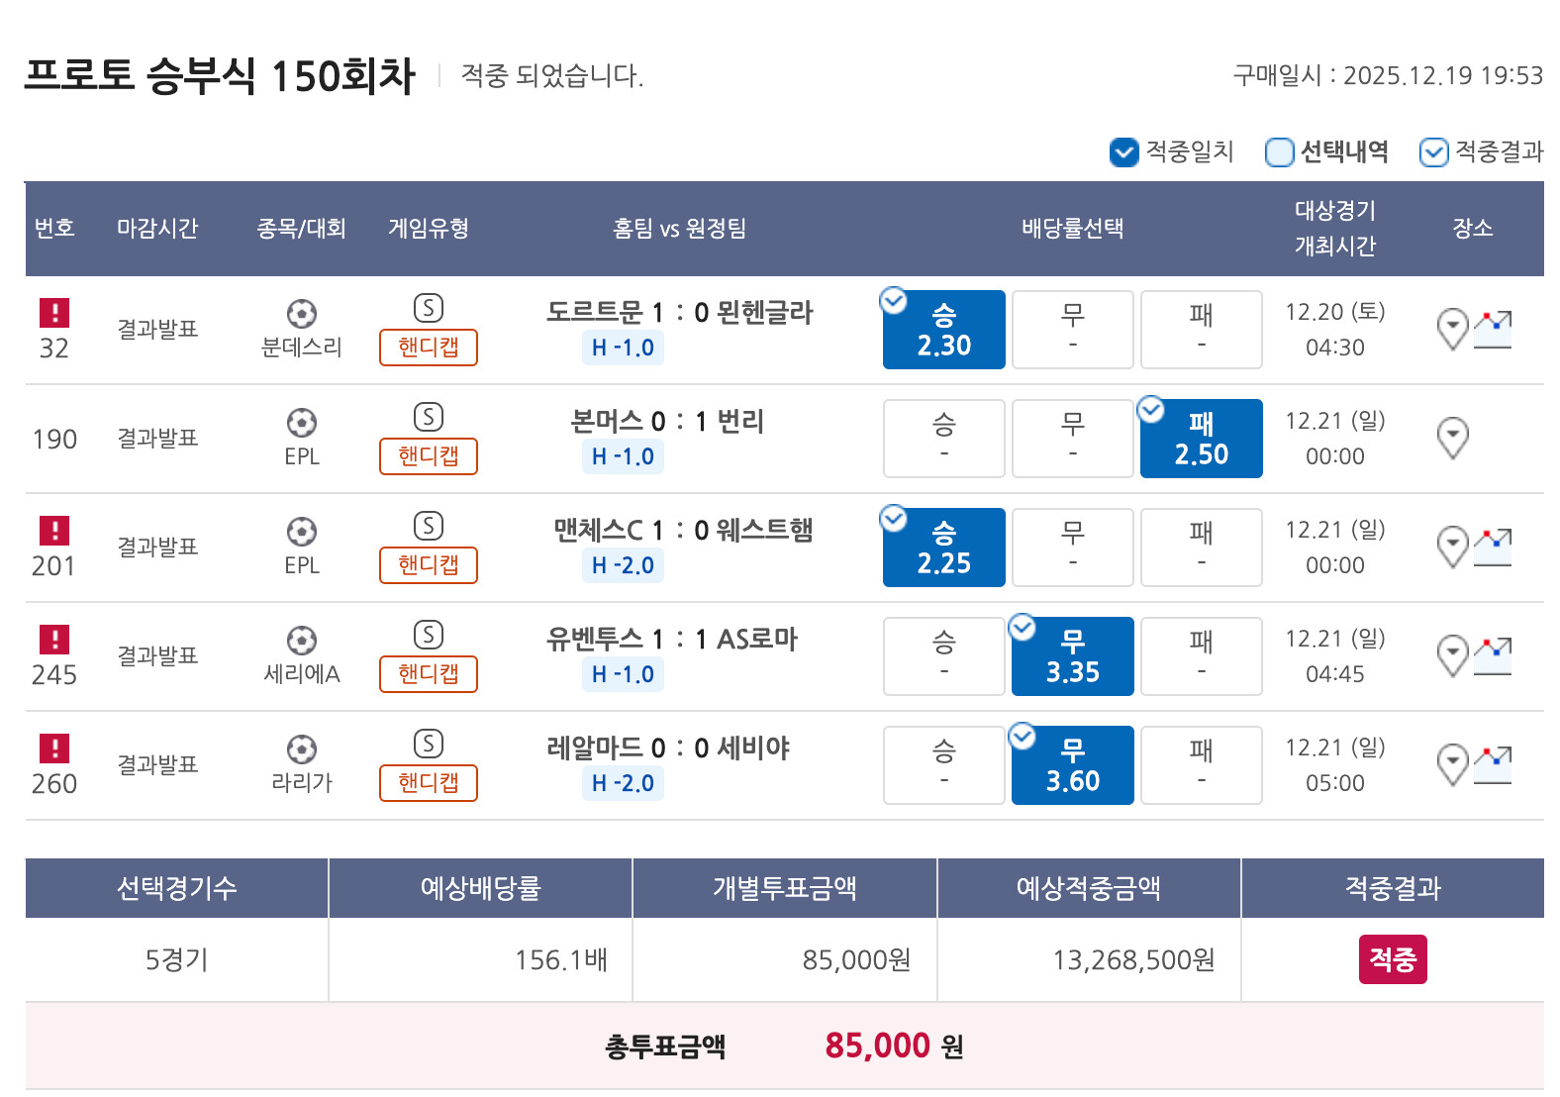Select 패 2.50 odds for 본머스 match

[x=1201, y=439]
